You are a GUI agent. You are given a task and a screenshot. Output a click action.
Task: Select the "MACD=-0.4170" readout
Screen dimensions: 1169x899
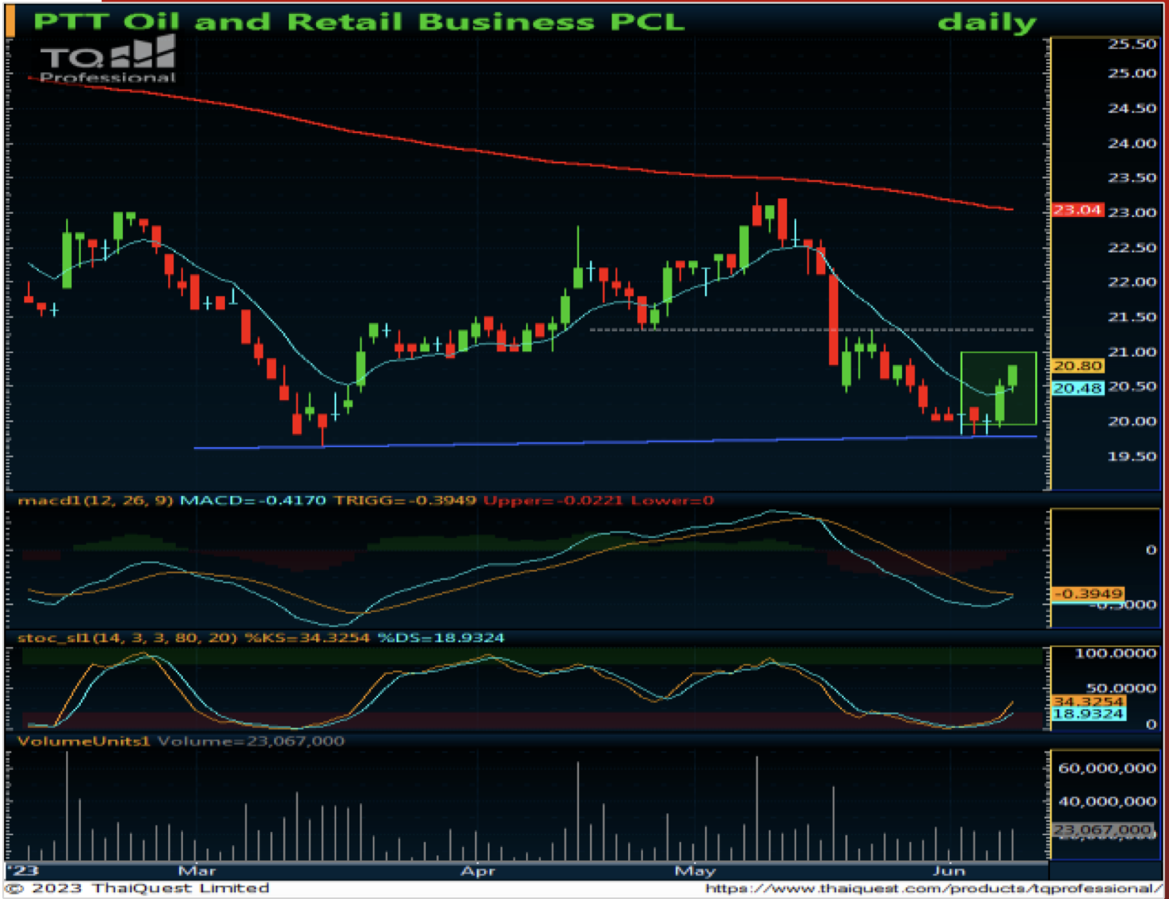pyautogui.click(x=253, y=500)
